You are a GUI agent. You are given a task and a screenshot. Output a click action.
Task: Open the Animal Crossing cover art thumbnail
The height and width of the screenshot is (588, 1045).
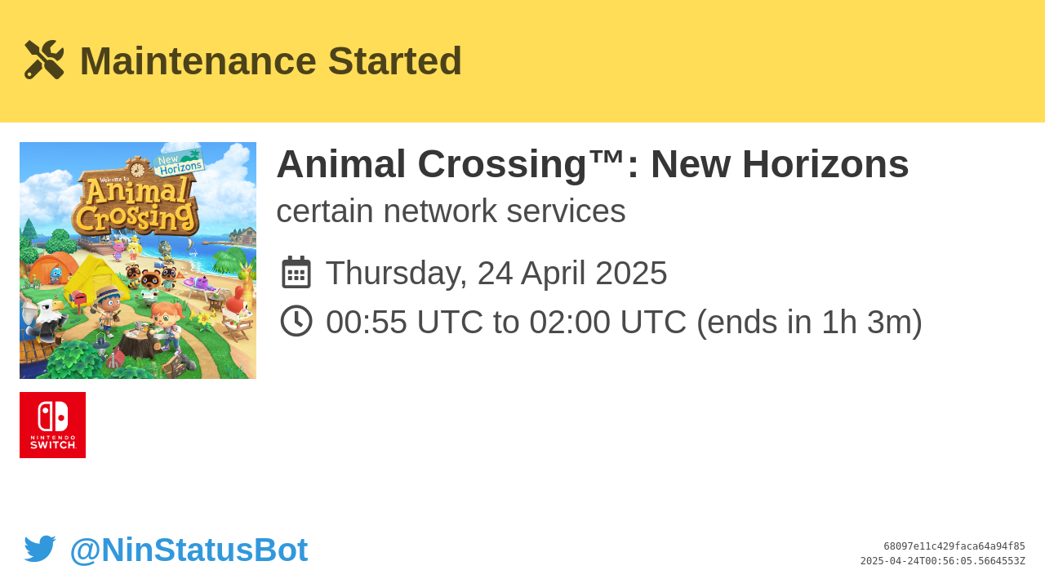[x=138, y=261]
